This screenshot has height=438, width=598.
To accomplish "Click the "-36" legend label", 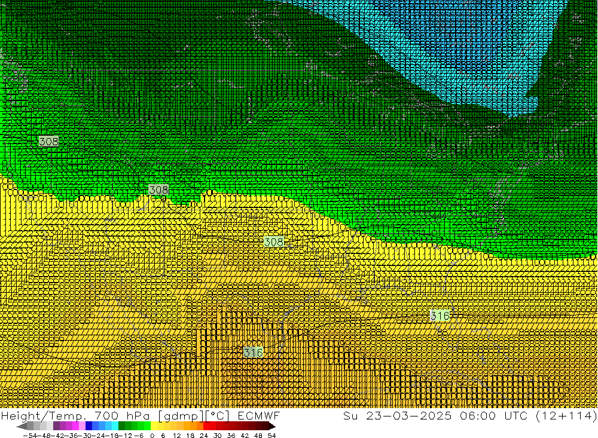I will click(x=71, y=436).
